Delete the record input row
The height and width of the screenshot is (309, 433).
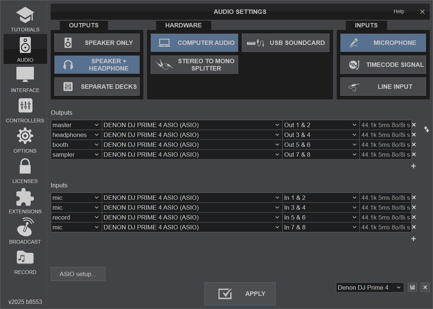tap(414, 218)
